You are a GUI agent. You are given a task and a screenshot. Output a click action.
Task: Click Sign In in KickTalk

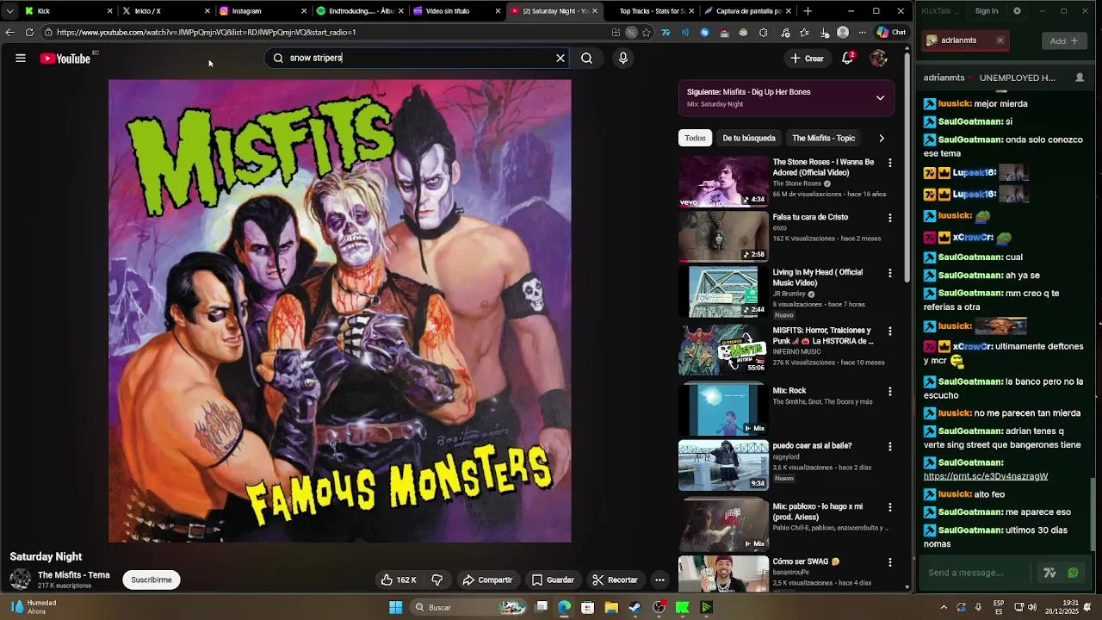point(987,11)
